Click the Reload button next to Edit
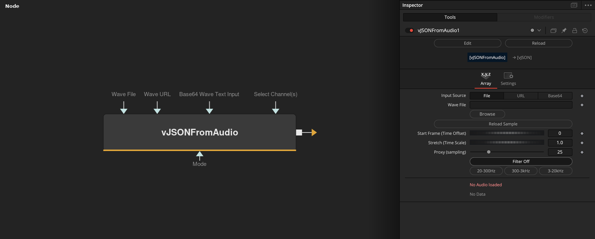Screen dimensions: 595x239 click(538, 43)
